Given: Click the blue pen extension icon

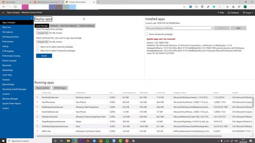Looking at the screenshot, I should (208, 7).
